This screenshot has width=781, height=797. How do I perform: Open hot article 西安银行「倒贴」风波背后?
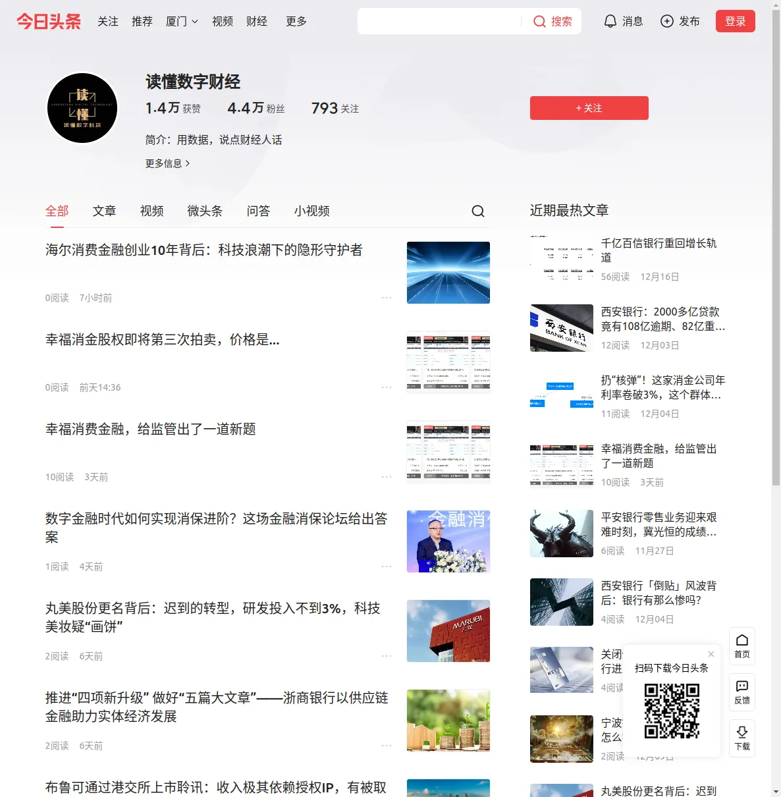(x=659, y=593)
